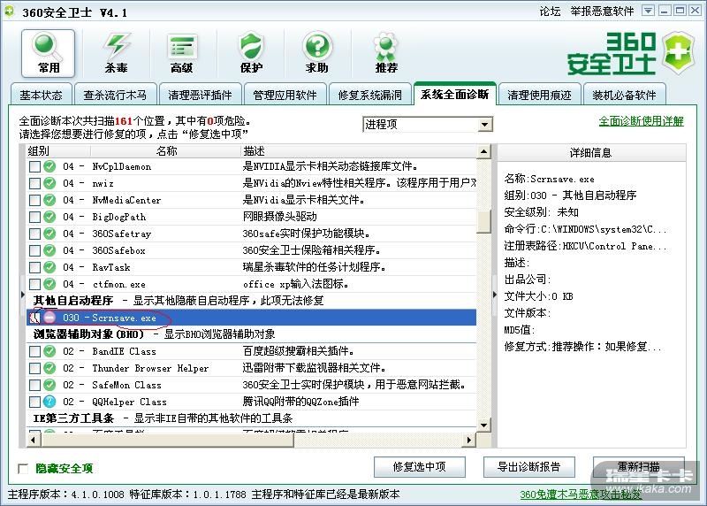Check the QQHelper Class checkbox

point(34,402)
